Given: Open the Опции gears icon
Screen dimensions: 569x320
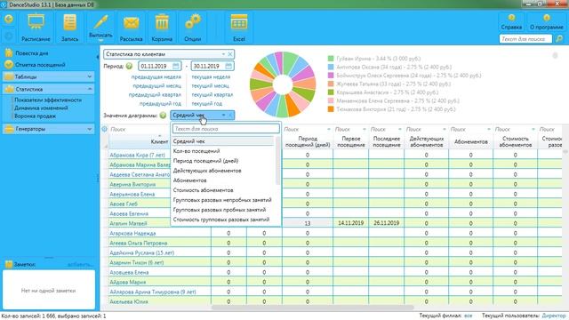Looking at the screenshot, I should (192, 28).
